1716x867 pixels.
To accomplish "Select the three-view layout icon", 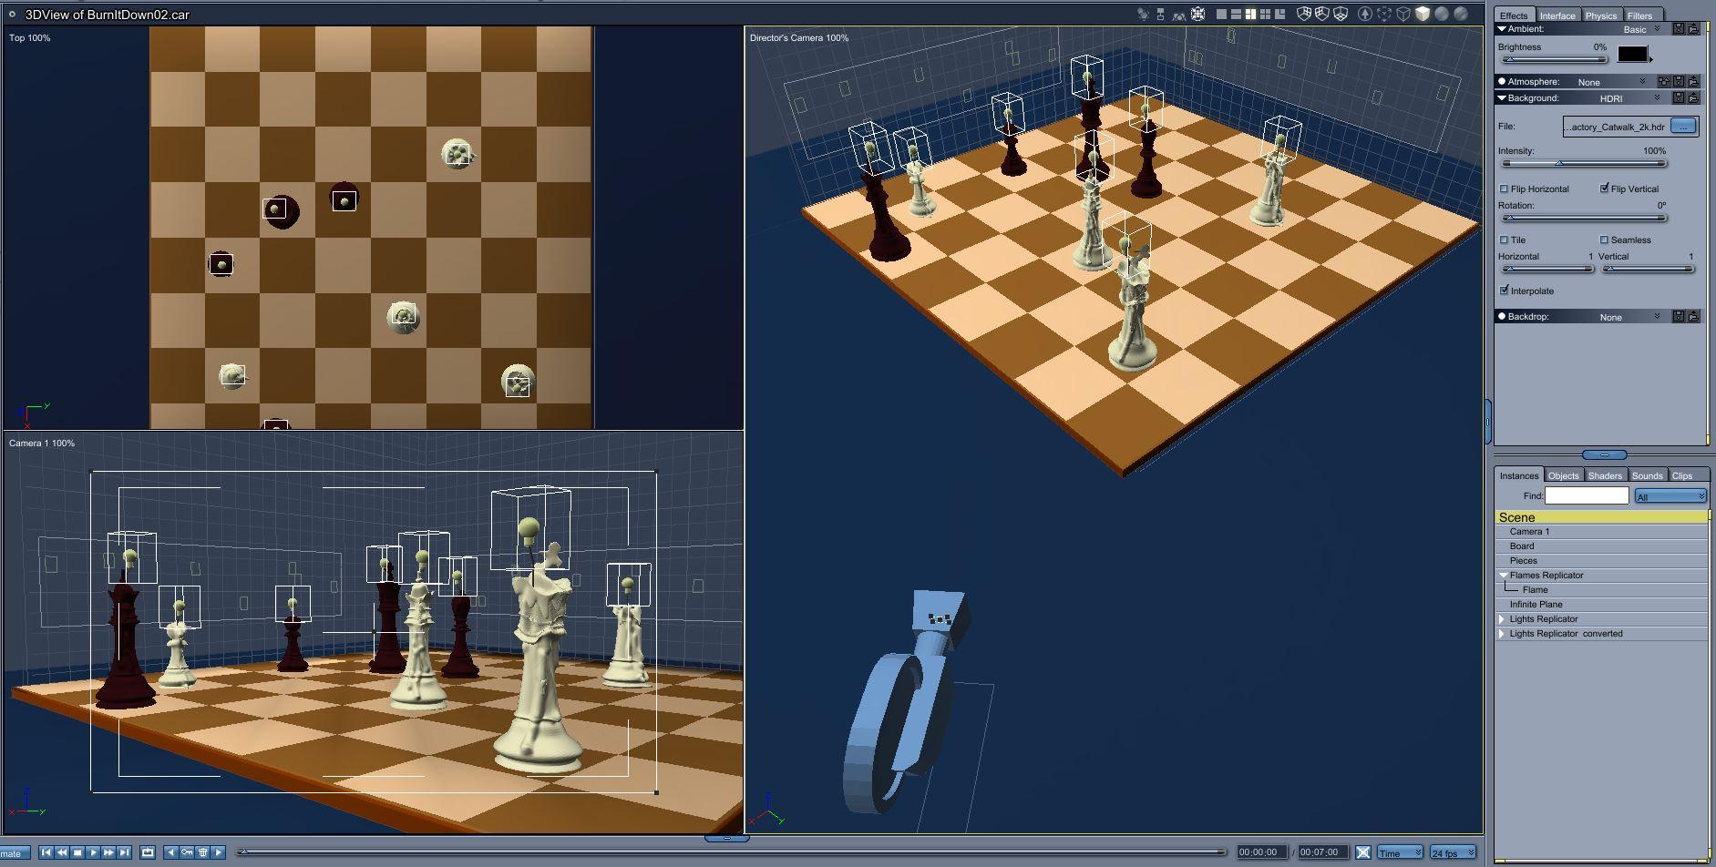I will [1250, 15].
